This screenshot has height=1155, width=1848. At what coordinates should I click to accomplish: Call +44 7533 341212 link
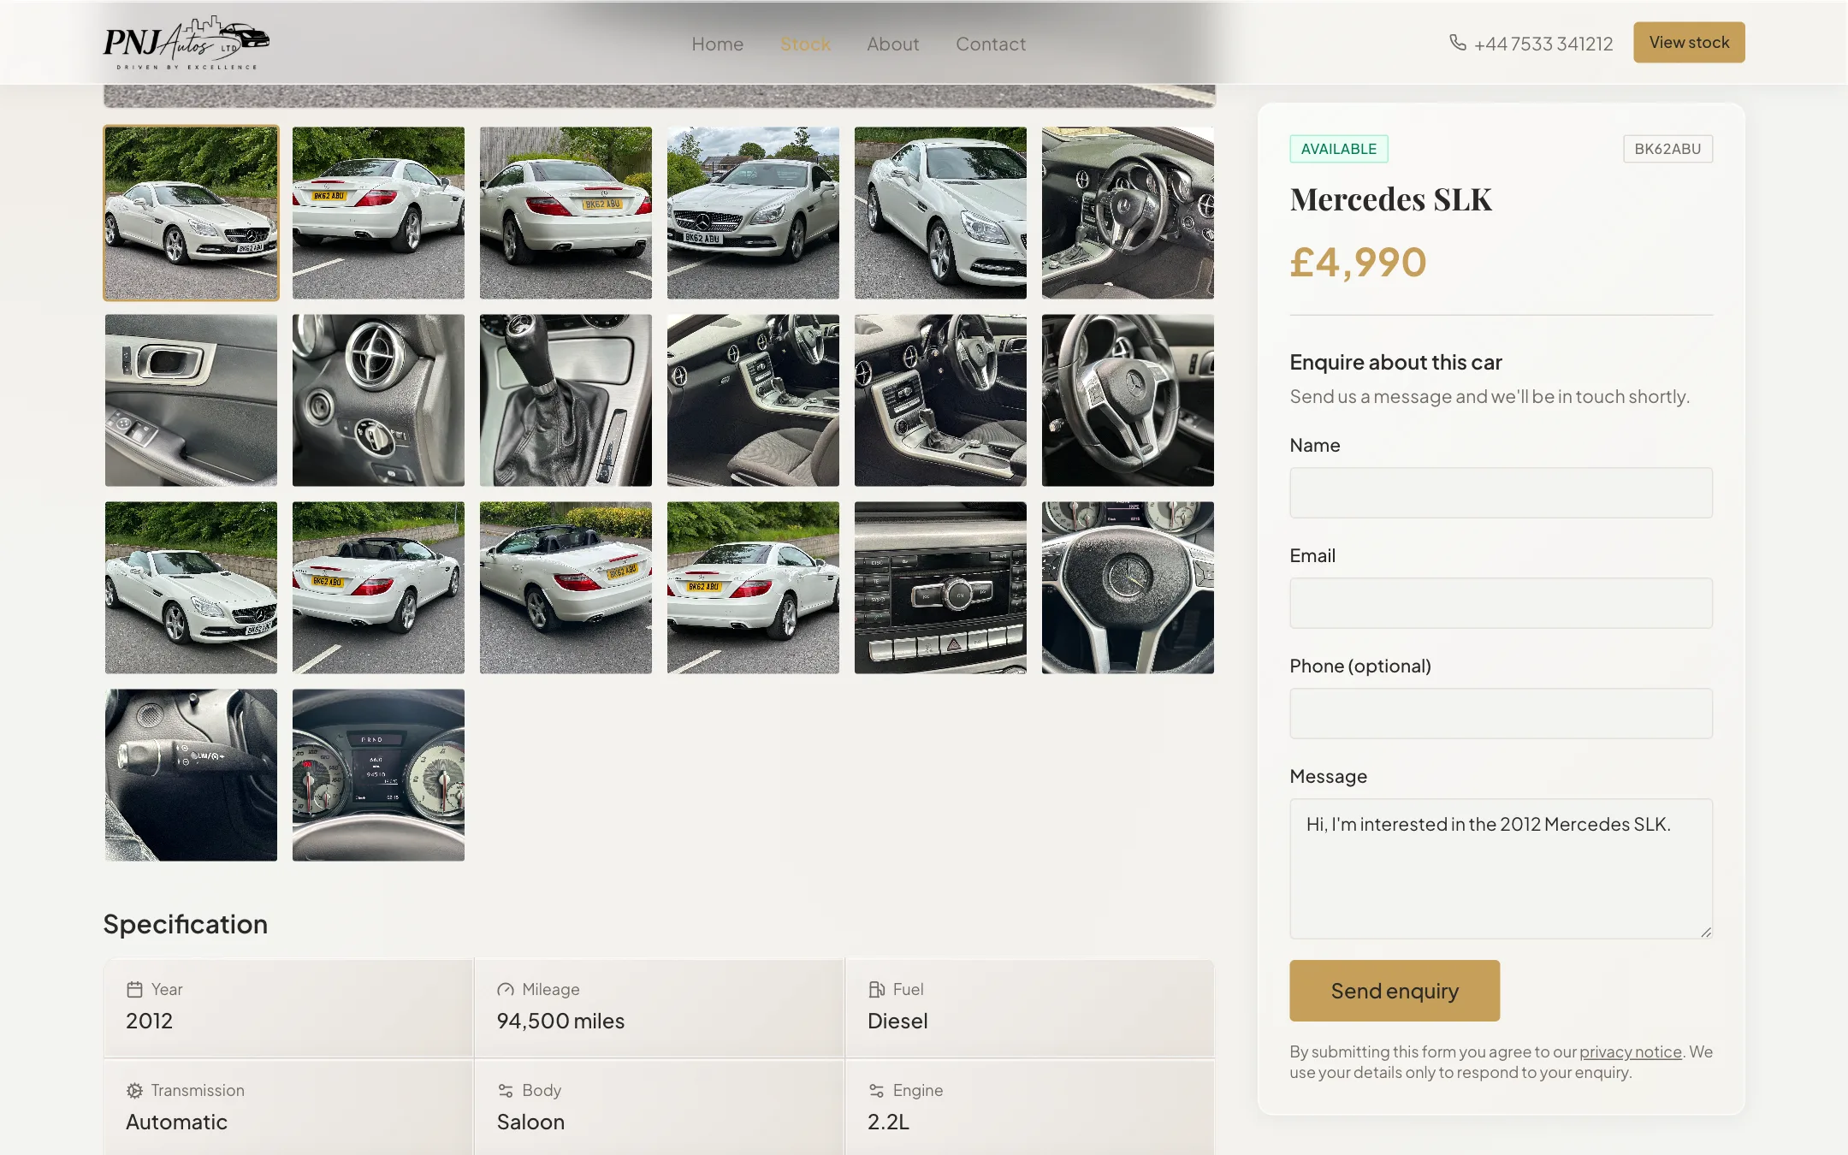[x=1531, y=44]
